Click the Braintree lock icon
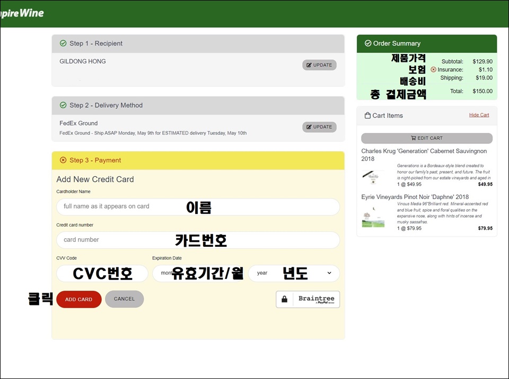 tap(284, 299)
